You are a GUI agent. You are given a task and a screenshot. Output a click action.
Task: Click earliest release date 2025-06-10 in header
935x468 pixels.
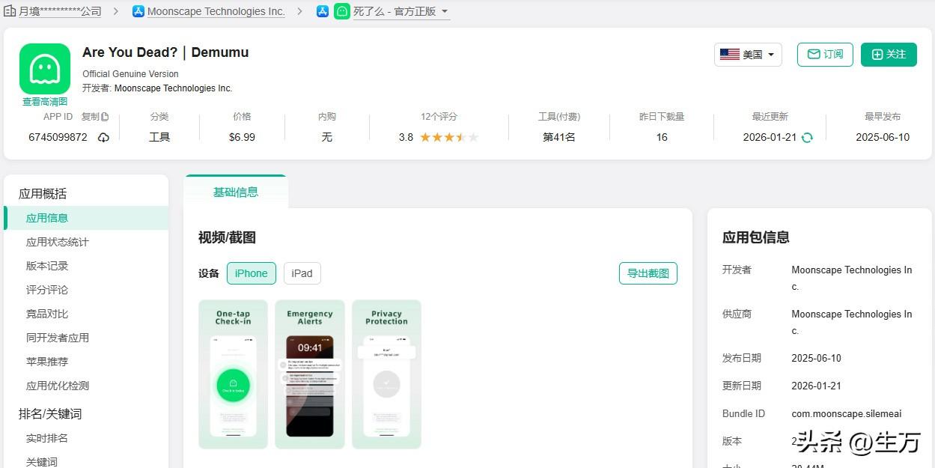(883, 137)
